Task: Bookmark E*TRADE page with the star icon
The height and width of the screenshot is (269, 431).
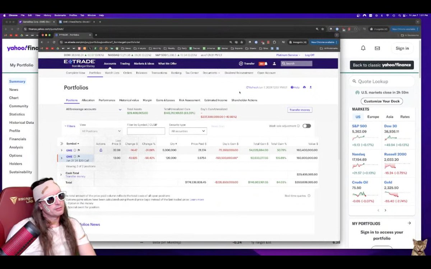Action: 242,42
